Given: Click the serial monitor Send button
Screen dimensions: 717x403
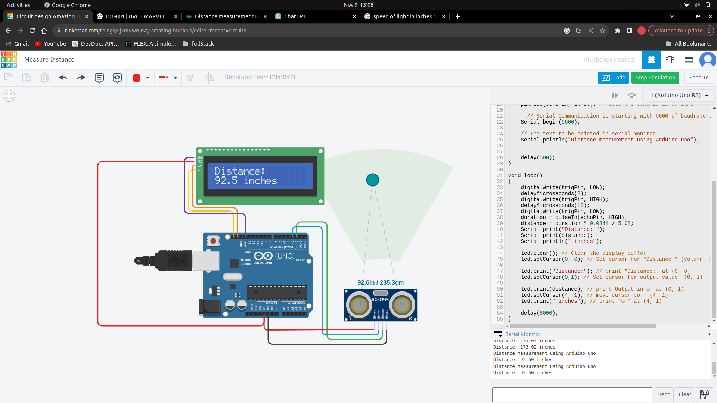Looking at the screenshot, I should 664,394.
